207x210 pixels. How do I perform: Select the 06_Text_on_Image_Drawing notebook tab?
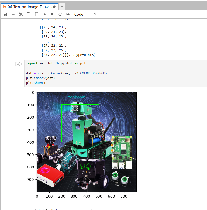(30, 7)
